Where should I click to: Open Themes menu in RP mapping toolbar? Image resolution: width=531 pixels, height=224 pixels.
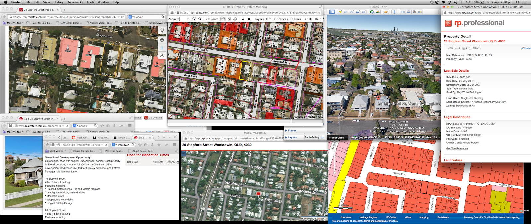295,19
